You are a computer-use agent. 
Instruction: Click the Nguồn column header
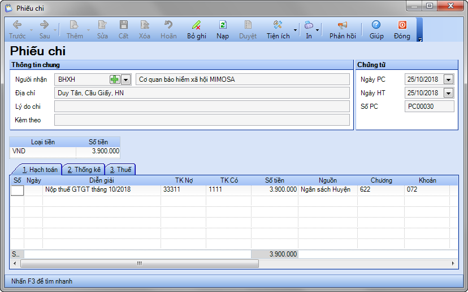(x=328, y=180)
